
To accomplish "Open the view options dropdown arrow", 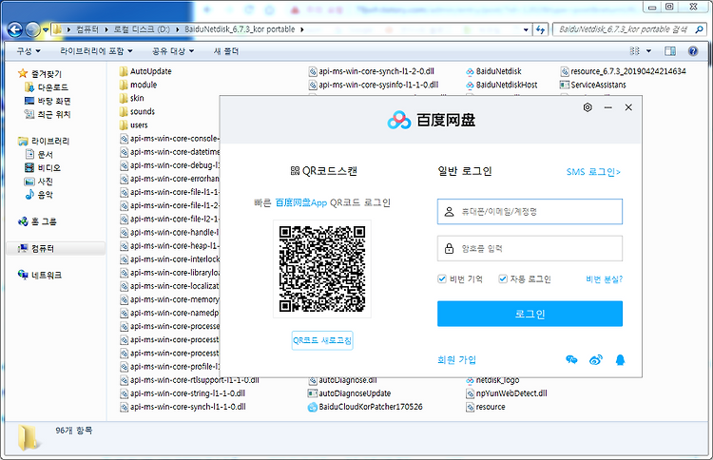I will coord(649,51).
